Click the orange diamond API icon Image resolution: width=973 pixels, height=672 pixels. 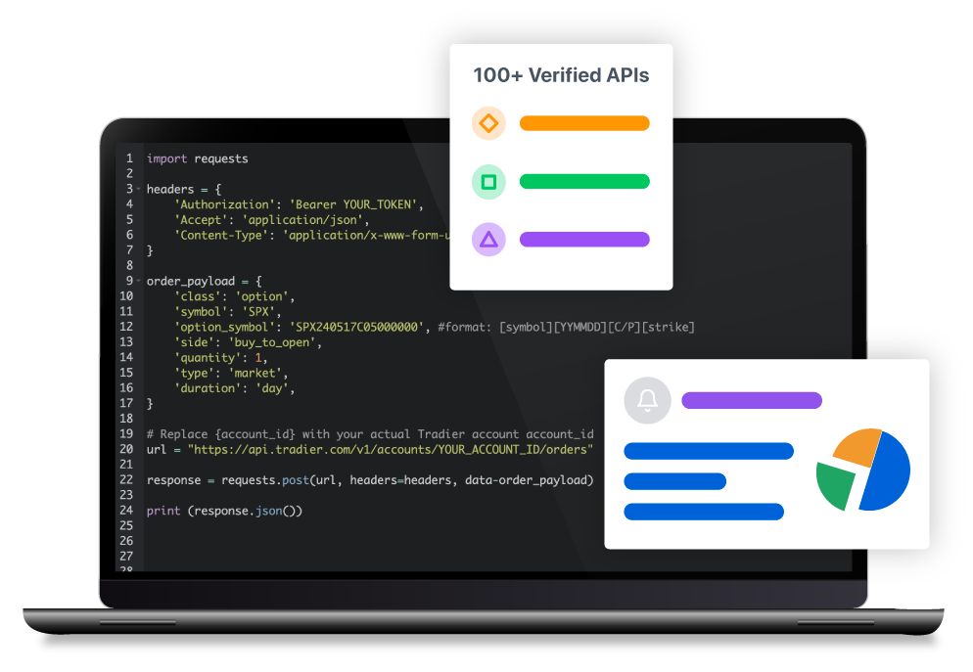pyautogui.click(x=488, y=123)
